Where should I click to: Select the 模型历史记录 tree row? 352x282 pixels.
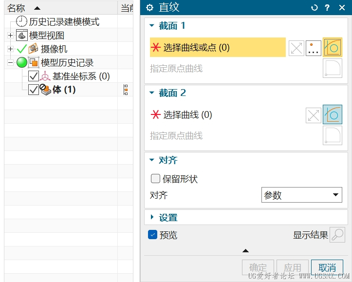point(69,62)
